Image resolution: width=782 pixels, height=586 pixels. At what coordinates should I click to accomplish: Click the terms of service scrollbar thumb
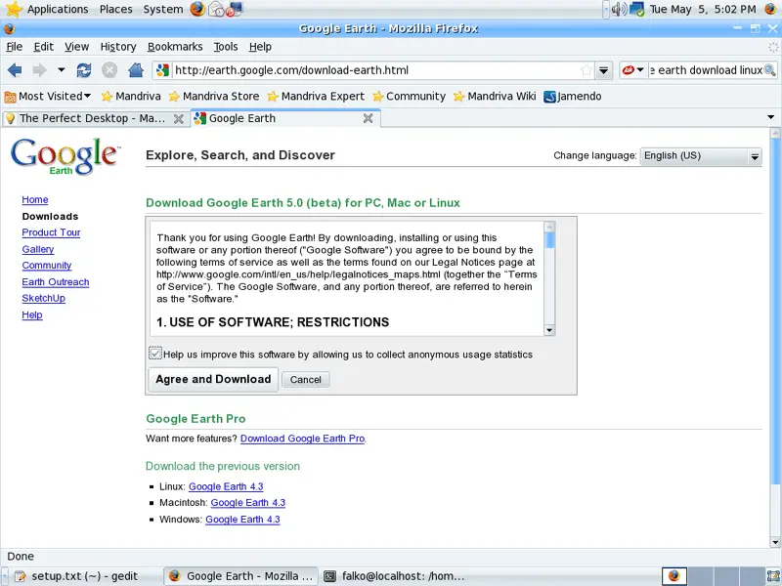coord(549,240)
